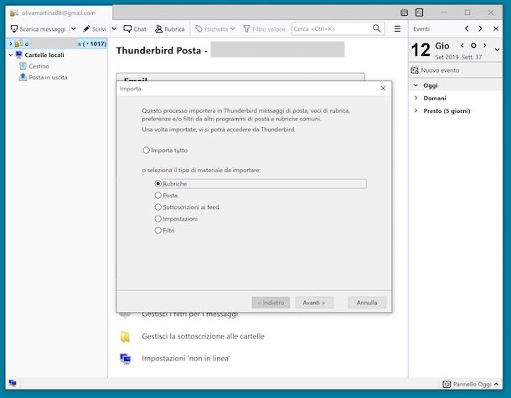Go to next events with right arrow
This screenshot has height=398, width=511.
[x=480, y=28]
